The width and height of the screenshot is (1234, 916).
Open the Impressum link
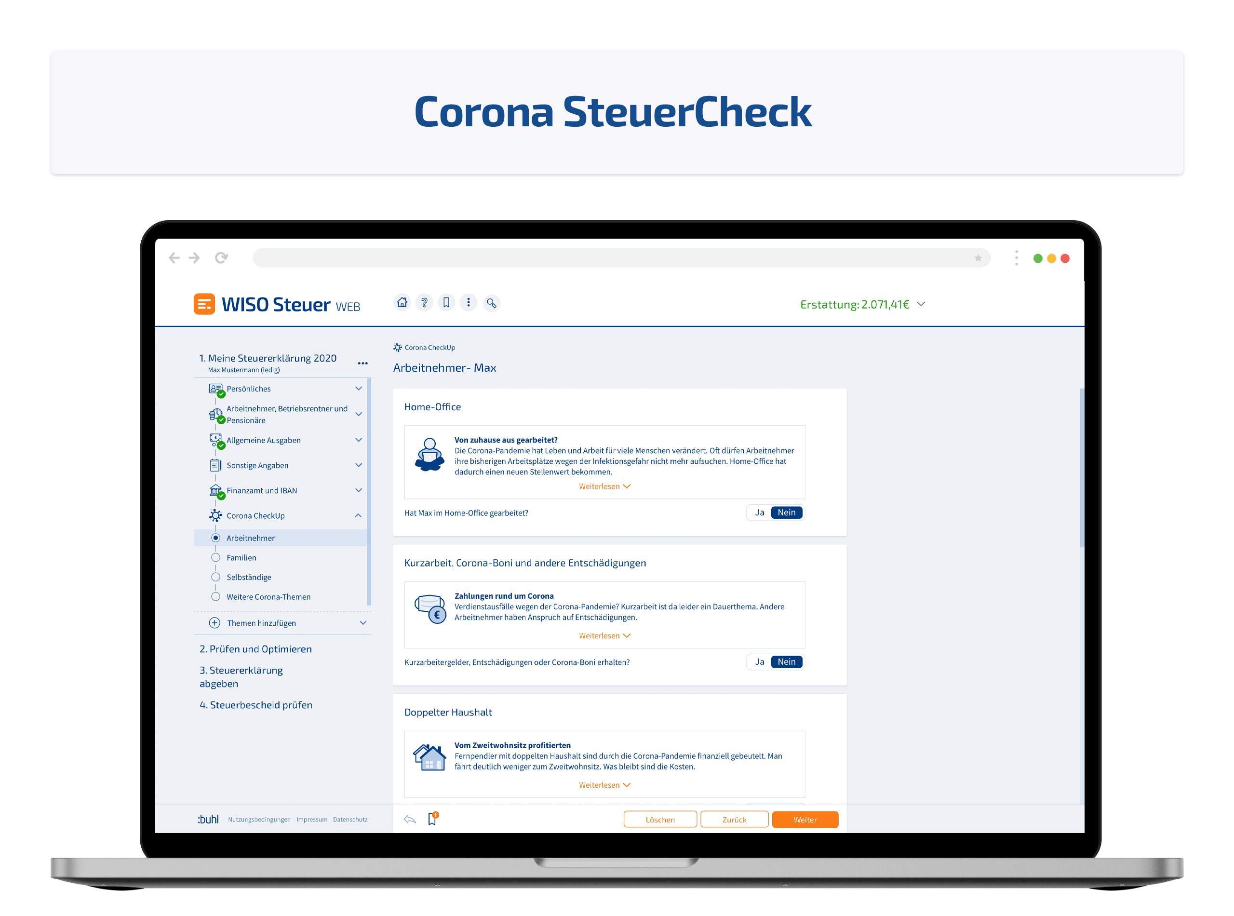[x=311, y=820]
